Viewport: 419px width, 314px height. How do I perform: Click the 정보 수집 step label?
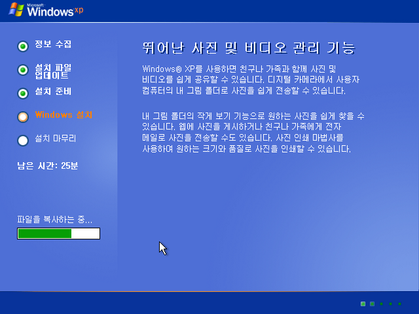click(x=53, y=44)
